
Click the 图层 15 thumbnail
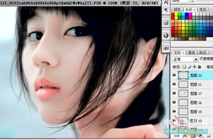point(183,112)
